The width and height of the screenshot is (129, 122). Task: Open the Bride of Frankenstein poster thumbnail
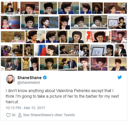click(26, 64)
